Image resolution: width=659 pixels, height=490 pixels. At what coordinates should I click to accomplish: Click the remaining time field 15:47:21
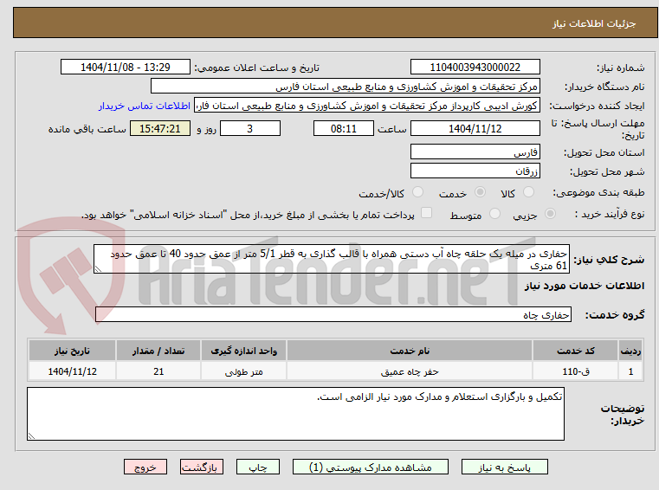[x=160, y=129]
